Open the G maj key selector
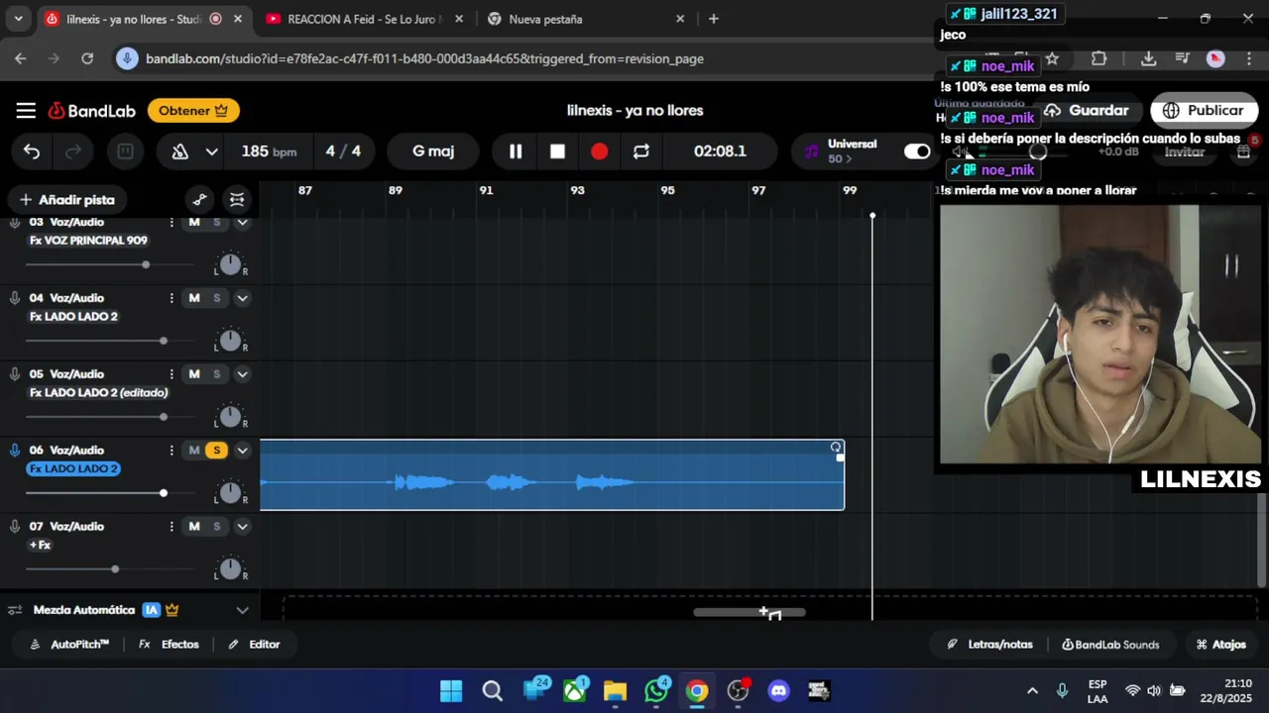This screenshot has width=1269, height=713. [433, 152]
